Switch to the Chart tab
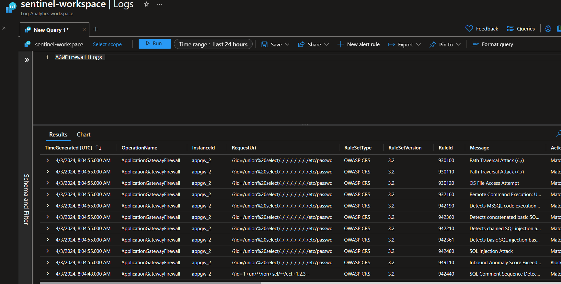The image size is (561, 284). coord(84,134)
